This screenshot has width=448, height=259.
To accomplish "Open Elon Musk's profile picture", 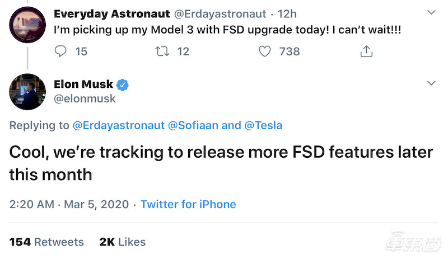I will point(28,91).
